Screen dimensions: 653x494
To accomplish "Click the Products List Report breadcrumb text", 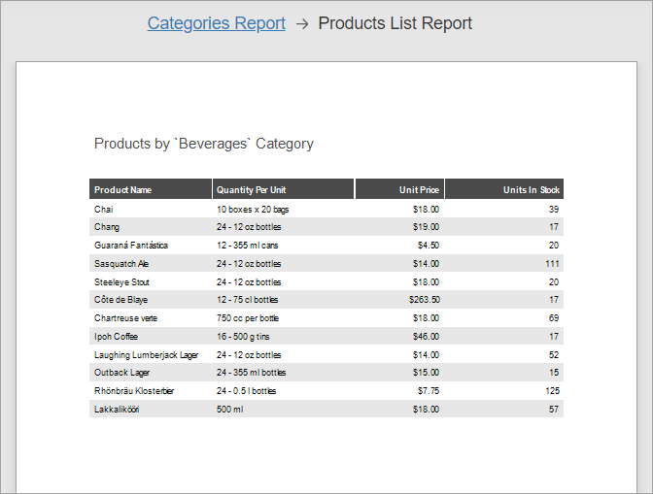I will [x=395, y=23].
